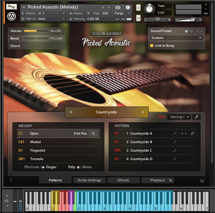Open the Custom sound preset dropdown
215x213 pixels.
pos(177,38)
